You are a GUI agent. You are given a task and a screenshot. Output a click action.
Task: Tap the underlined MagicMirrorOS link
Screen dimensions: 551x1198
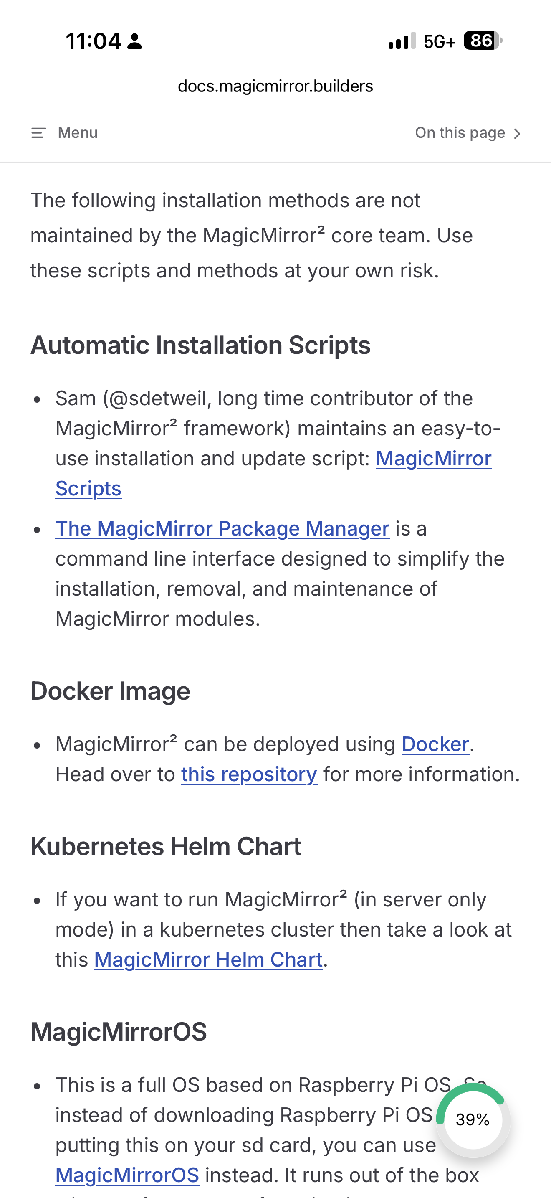pyautogui.click(x=127, y=1175)
